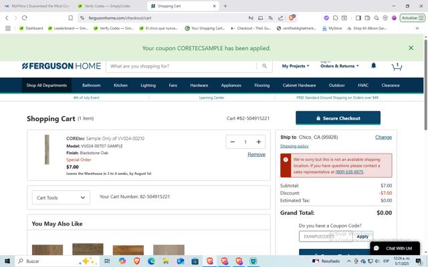
Task: Click the top Secure Checkout button
Action: (x=338, y=118)
